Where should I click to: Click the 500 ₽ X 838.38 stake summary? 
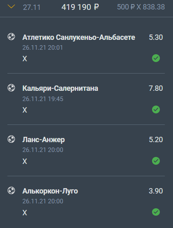click(x=141, y=7)
